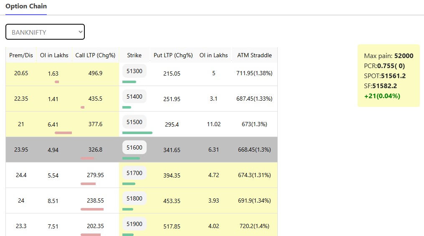The image size is (424, 236).
Task: Select call LTP value 496.9
Action: point(95,73)
